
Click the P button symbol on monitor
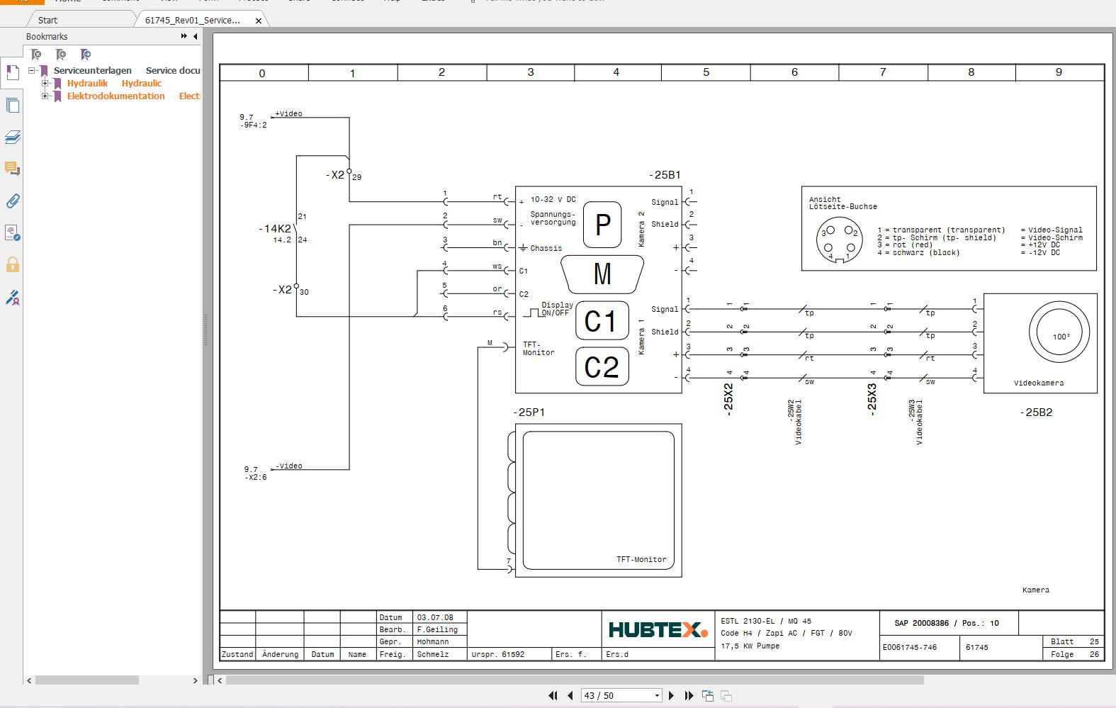[602, 225]
